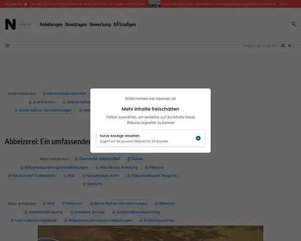Open the Holzpflegeprodukte link
This screenshot has height=241, width=301.
[102, 176]
